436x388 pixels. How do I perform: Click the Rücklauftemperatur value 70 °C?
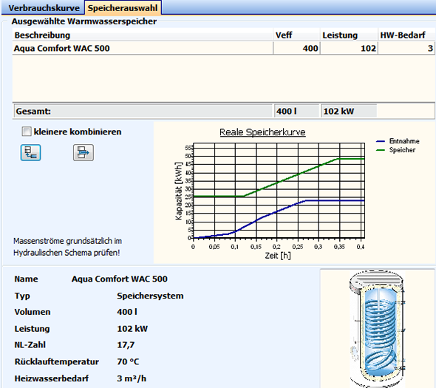pos(128,361)
